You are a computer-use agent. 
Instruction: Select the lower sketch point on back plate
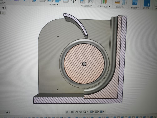[58, 90]
